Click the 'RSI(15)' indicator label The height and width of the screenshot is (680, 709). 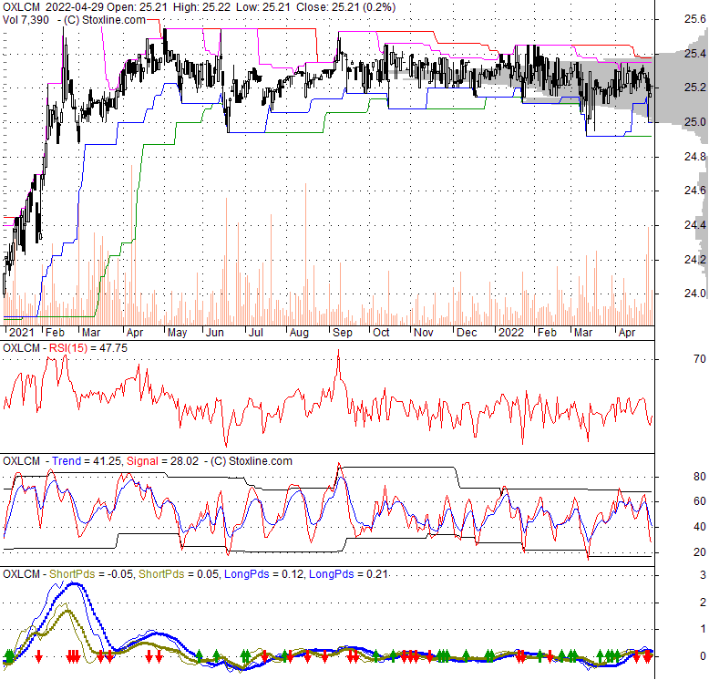pyautogui.click(x=67, y=348)
